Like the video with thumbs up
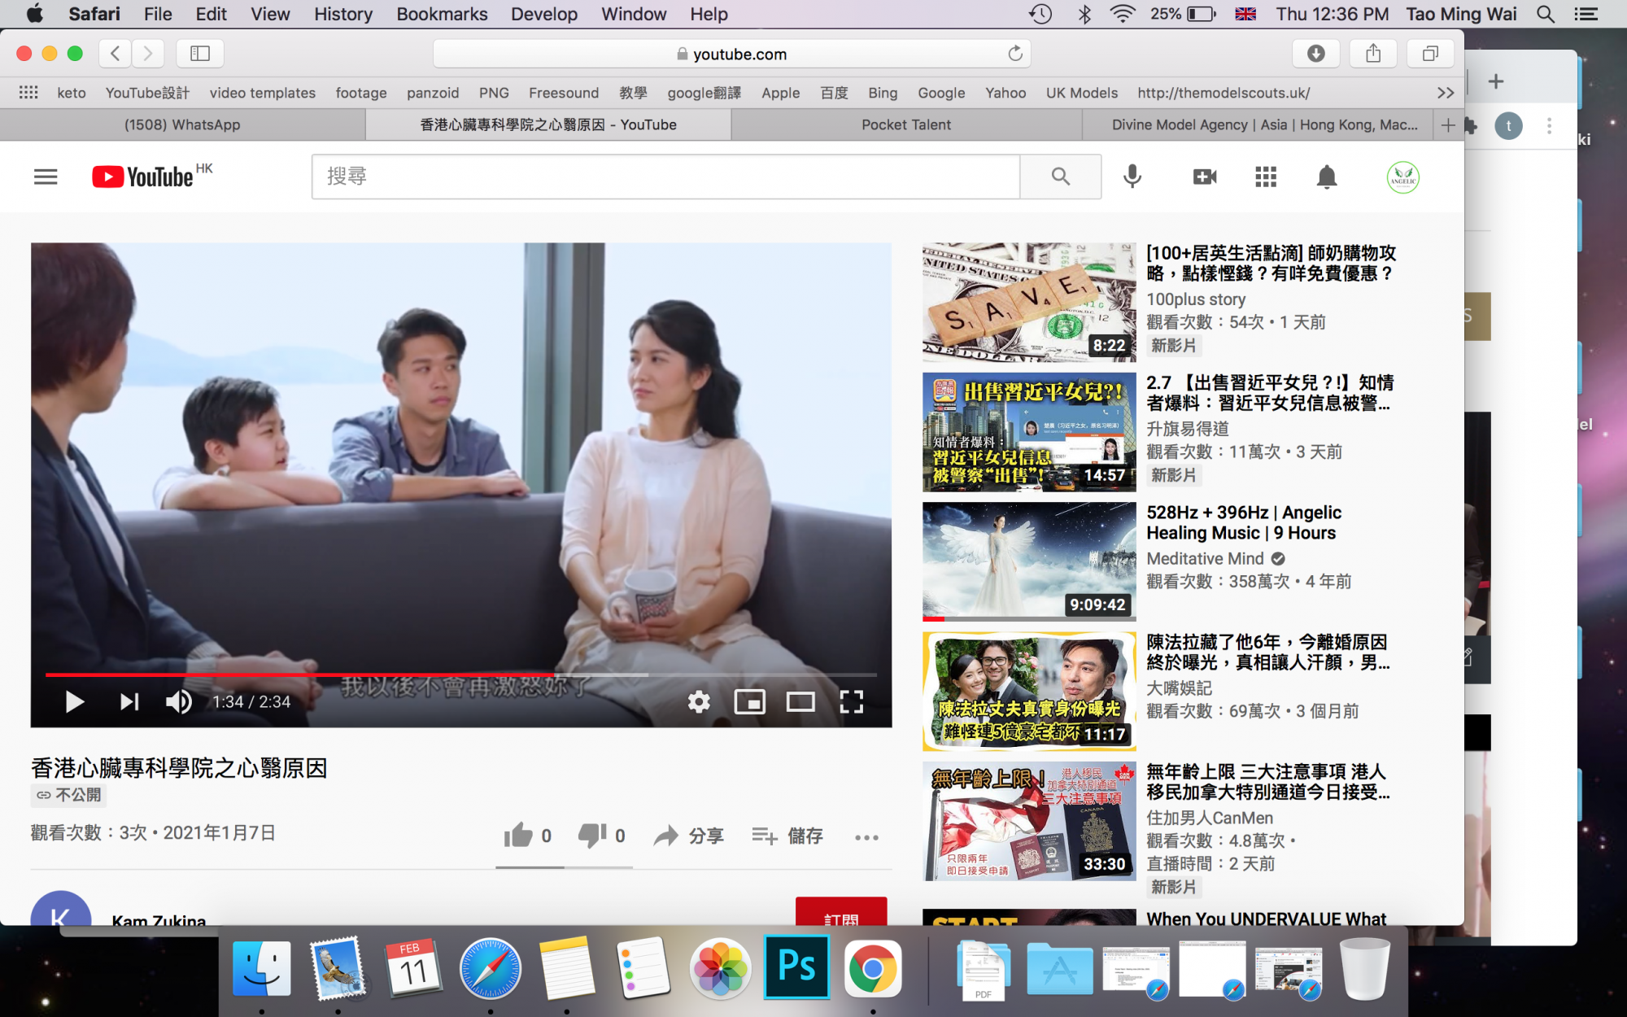Screen dimensions: 1627x1017 pos(518,836)
